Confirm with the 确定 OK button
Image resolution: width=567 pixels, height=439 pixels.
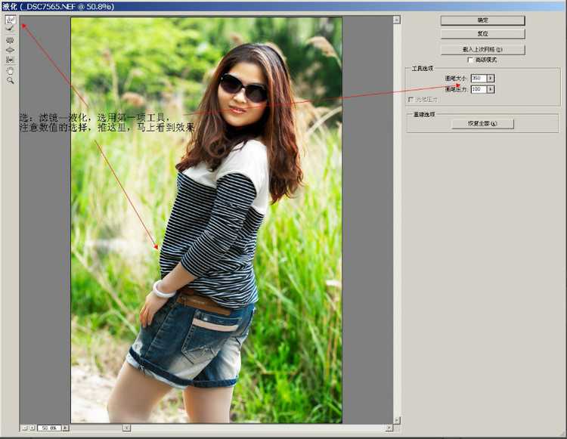(x=483, y=20)
